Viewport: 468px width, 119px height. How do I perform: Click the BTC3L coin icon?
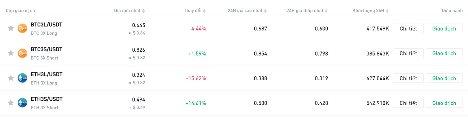point(22,28)
